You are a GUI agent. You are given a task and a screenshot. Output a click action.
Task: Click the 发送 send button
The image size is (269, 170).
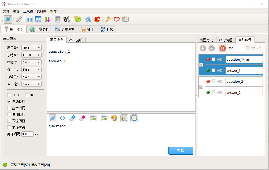(181, 151)
